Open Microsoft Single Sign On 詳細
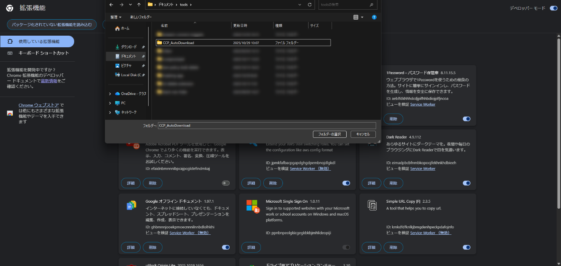 pos(251,247)
